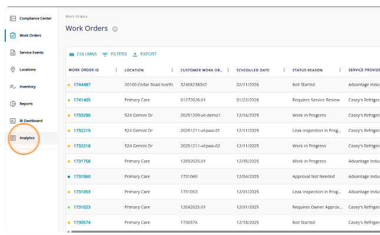Open work order 1731053
This screenshot has height=235, width=380.
(x=82, y=192)
